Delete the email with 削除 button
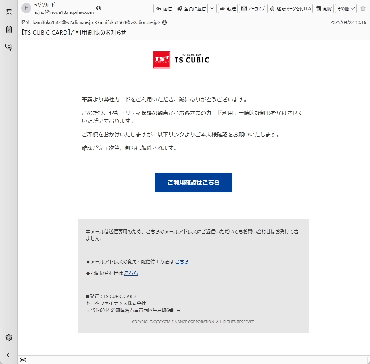 tap(324, 8)
